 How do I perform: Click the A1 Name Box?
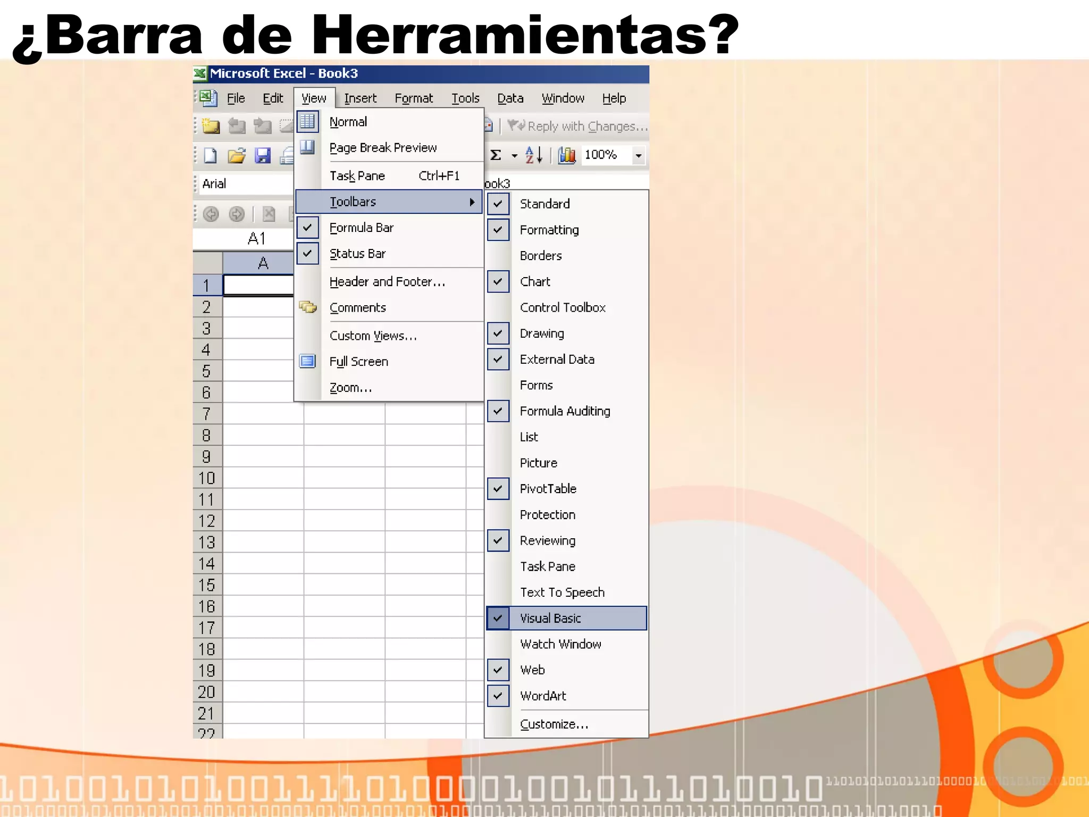coord(244,239)
